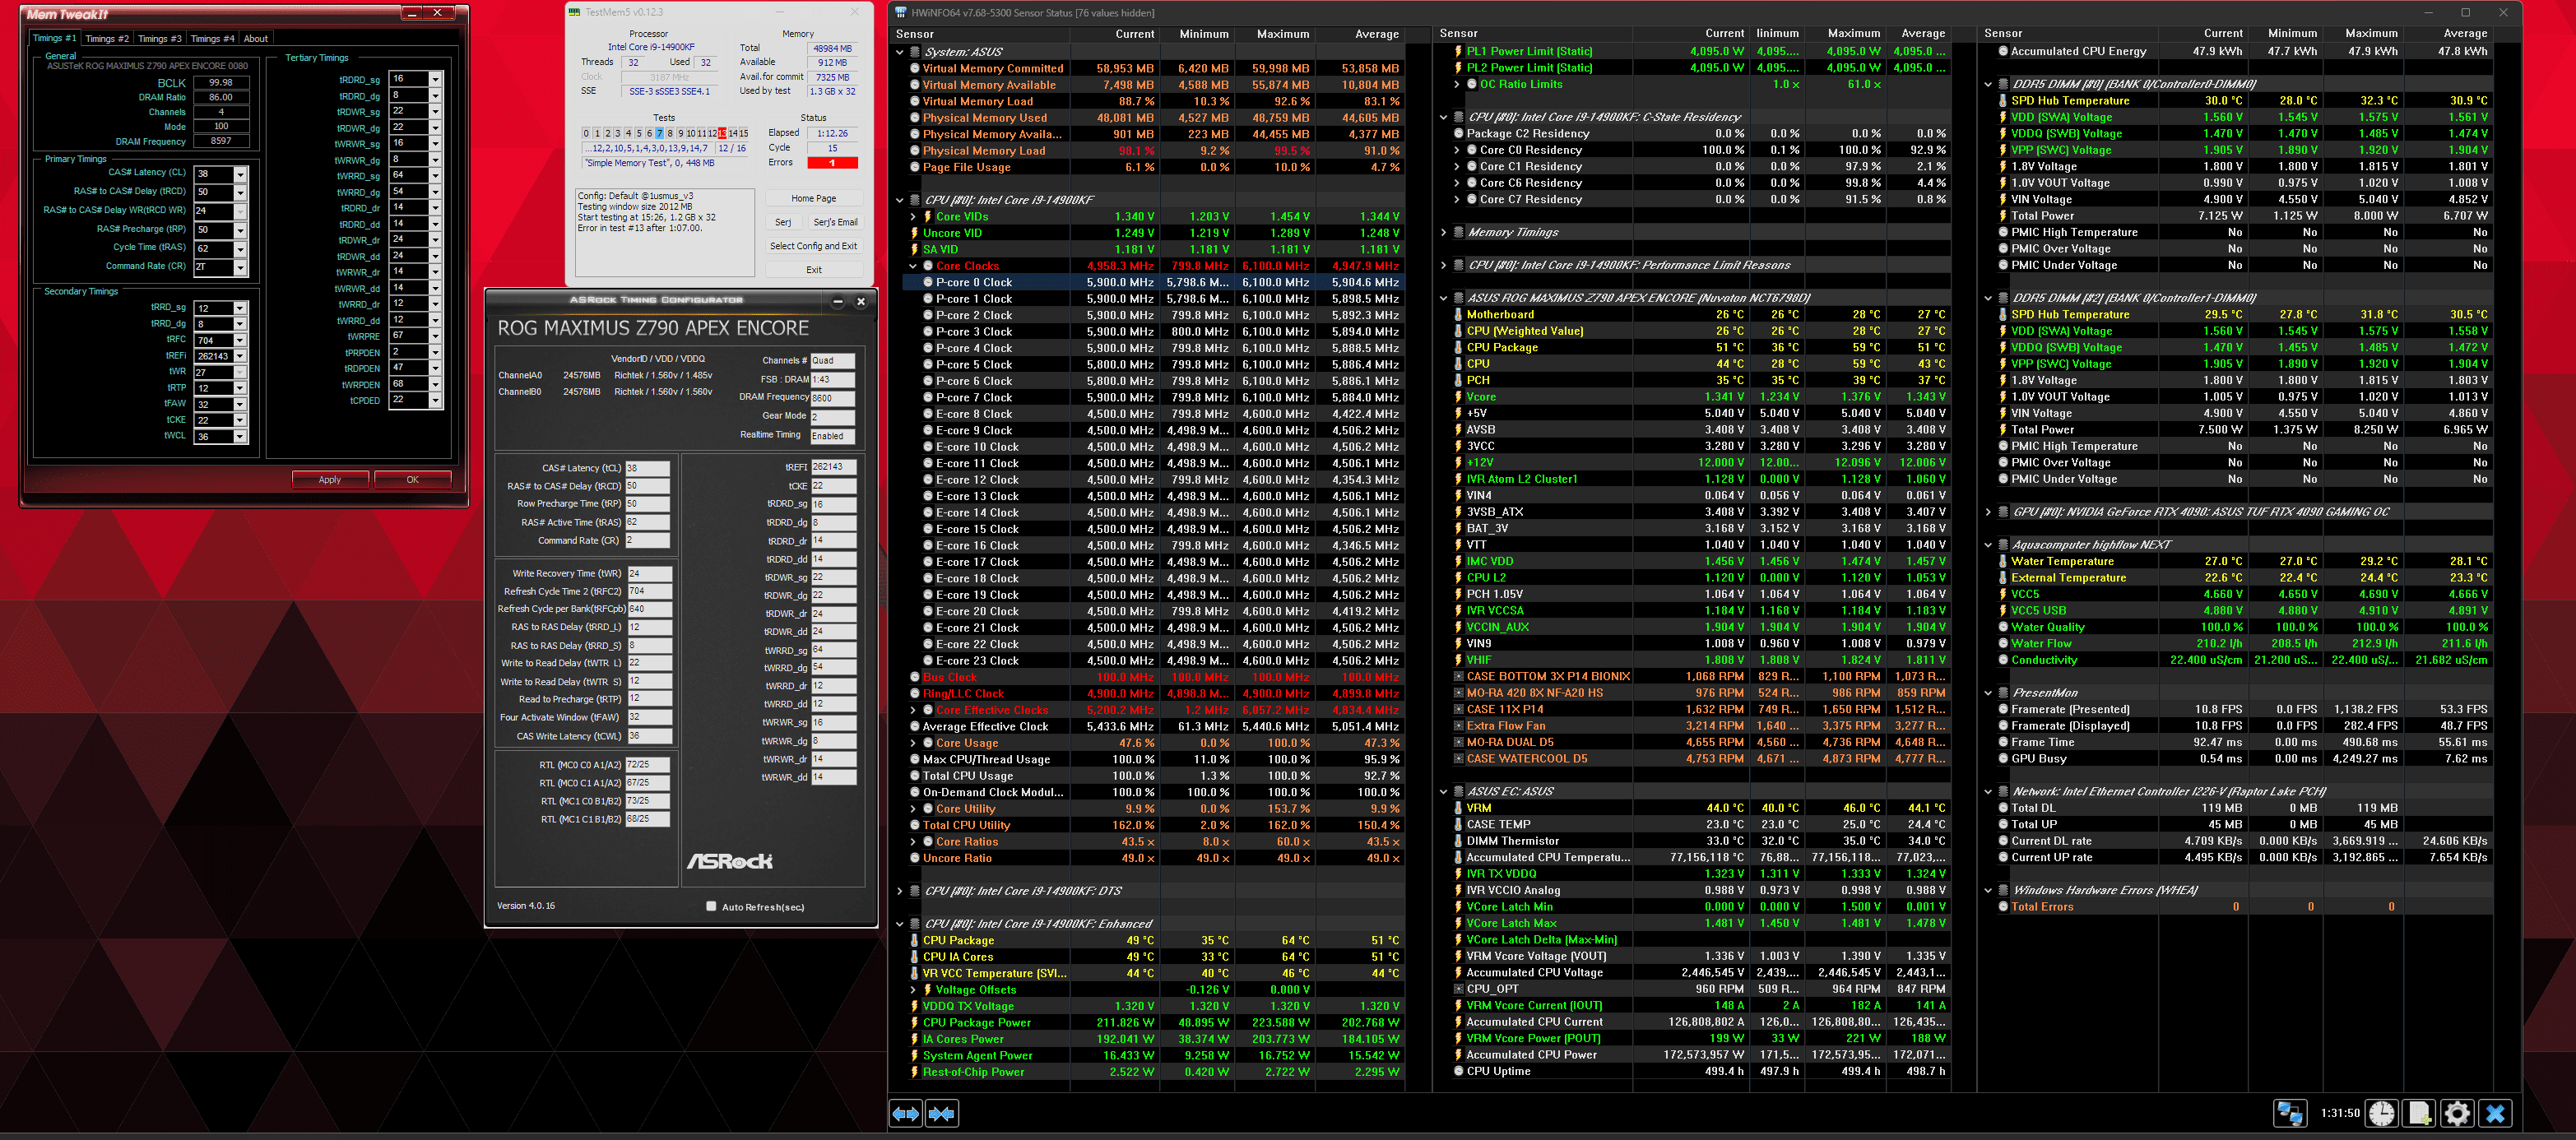The width and height of the screenshot is (2576, 1140).
Task: Select fan icon beside CASE WATERCOOL D5 row
Action: [x=1458, y=758]
